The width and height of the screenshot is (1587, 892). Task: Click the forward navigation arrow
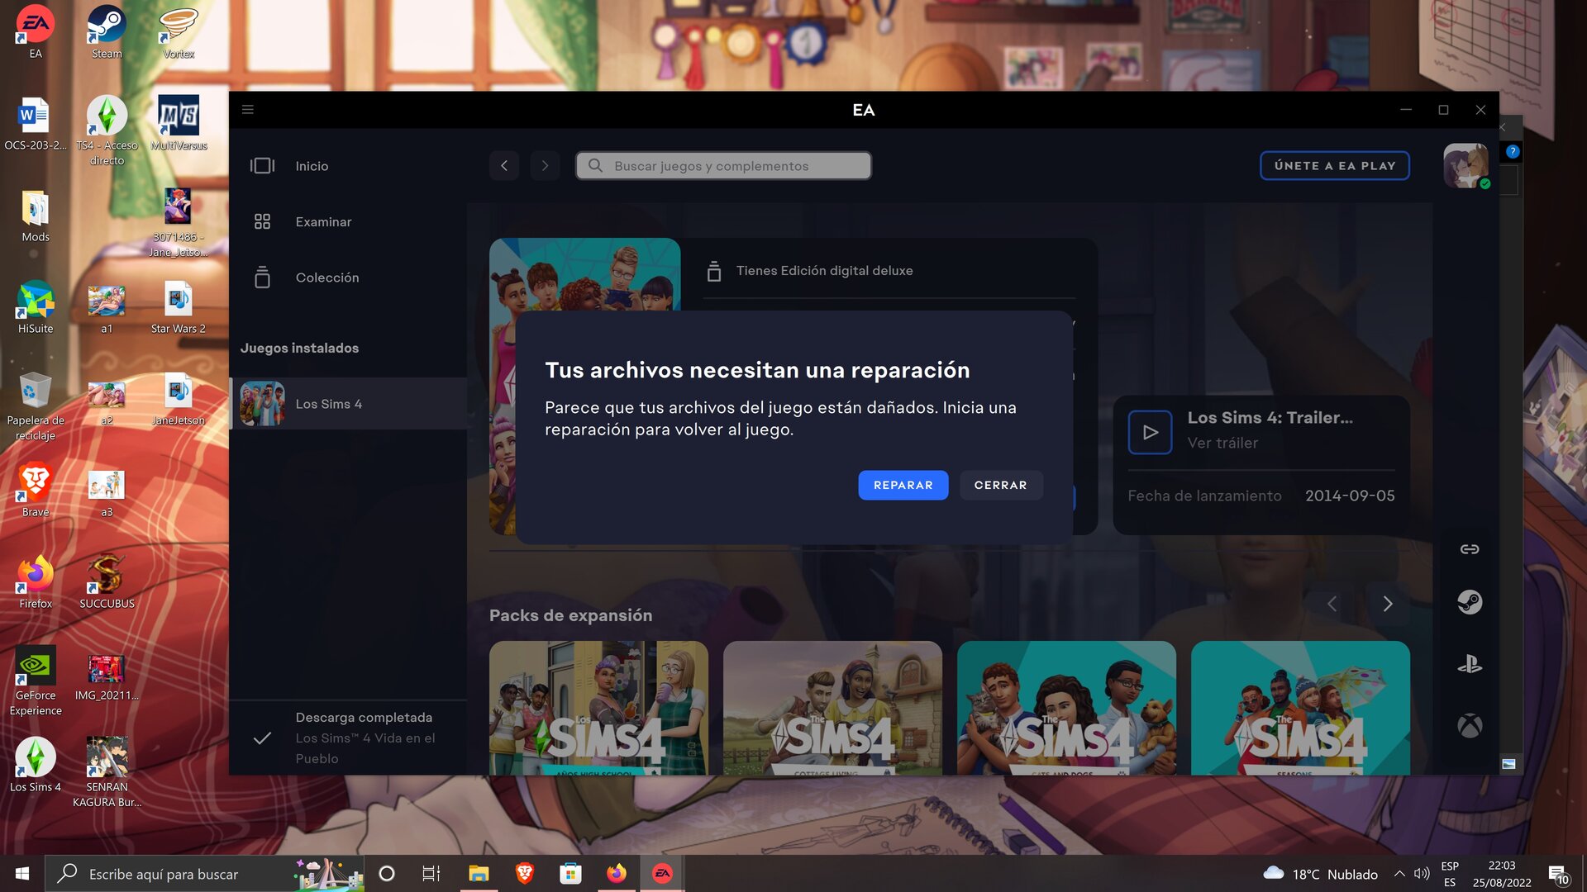pyautogui.click(x=545, y=166)
